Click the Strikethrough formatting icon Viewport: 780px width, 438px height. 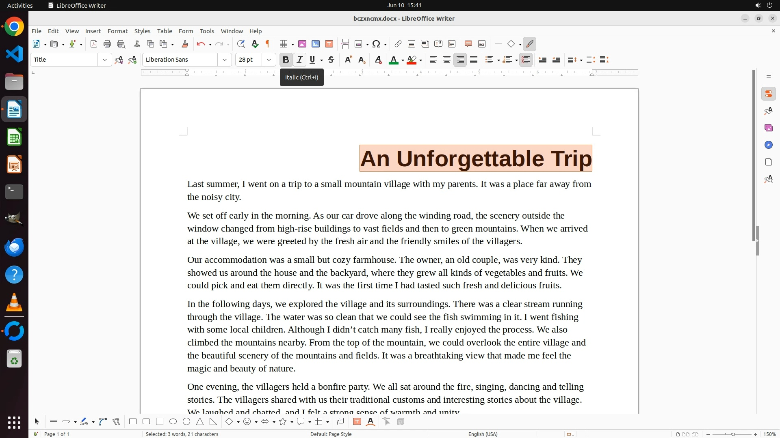(x=331, y=60)
